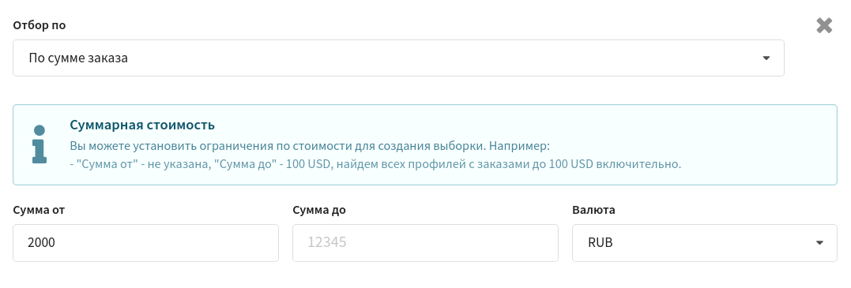
Task: Click the hint line starting "Вы можете установить"
Action: pyautogui.click(x=310, y=147)
